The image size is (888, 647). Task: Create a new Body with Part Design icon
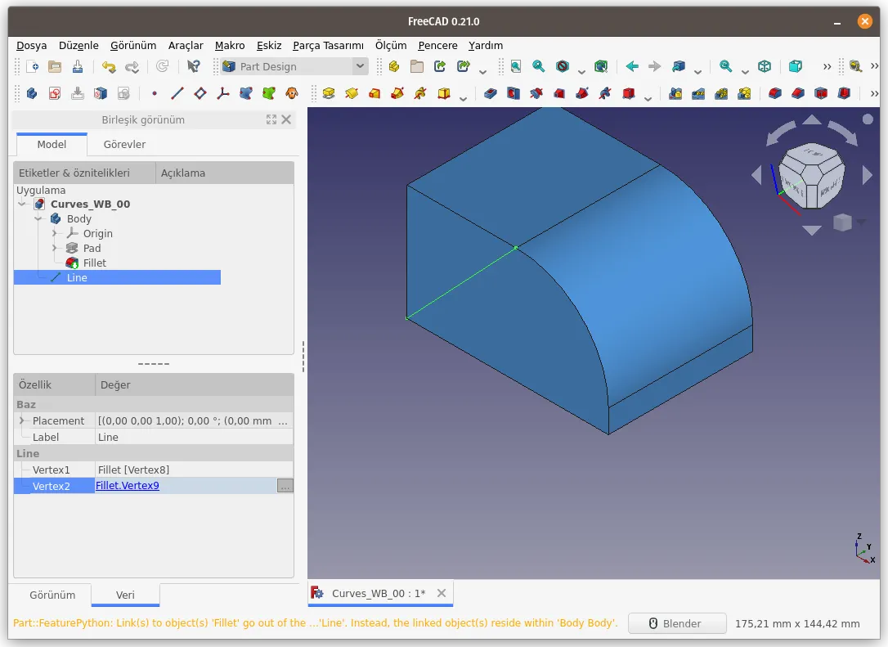click(32, 93)
